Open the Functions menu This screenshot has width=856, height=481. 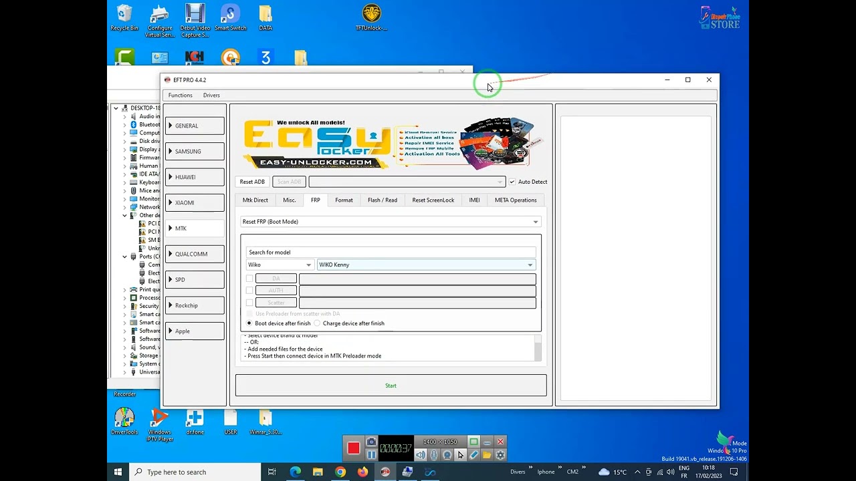point(181,96)
